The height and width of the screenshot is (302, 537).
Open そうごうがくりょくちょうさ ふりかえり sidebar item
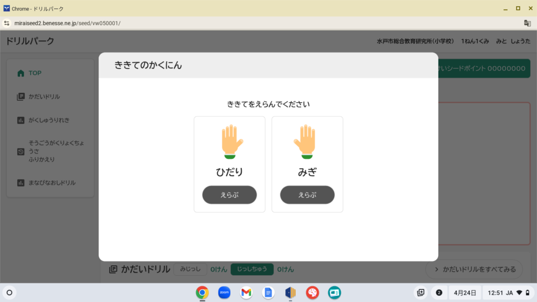click(50, 152)
